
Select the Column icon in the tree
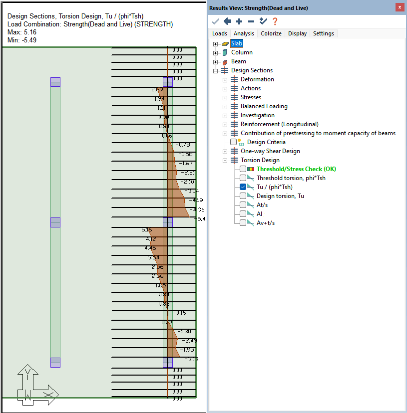click(x=225, y=52)
